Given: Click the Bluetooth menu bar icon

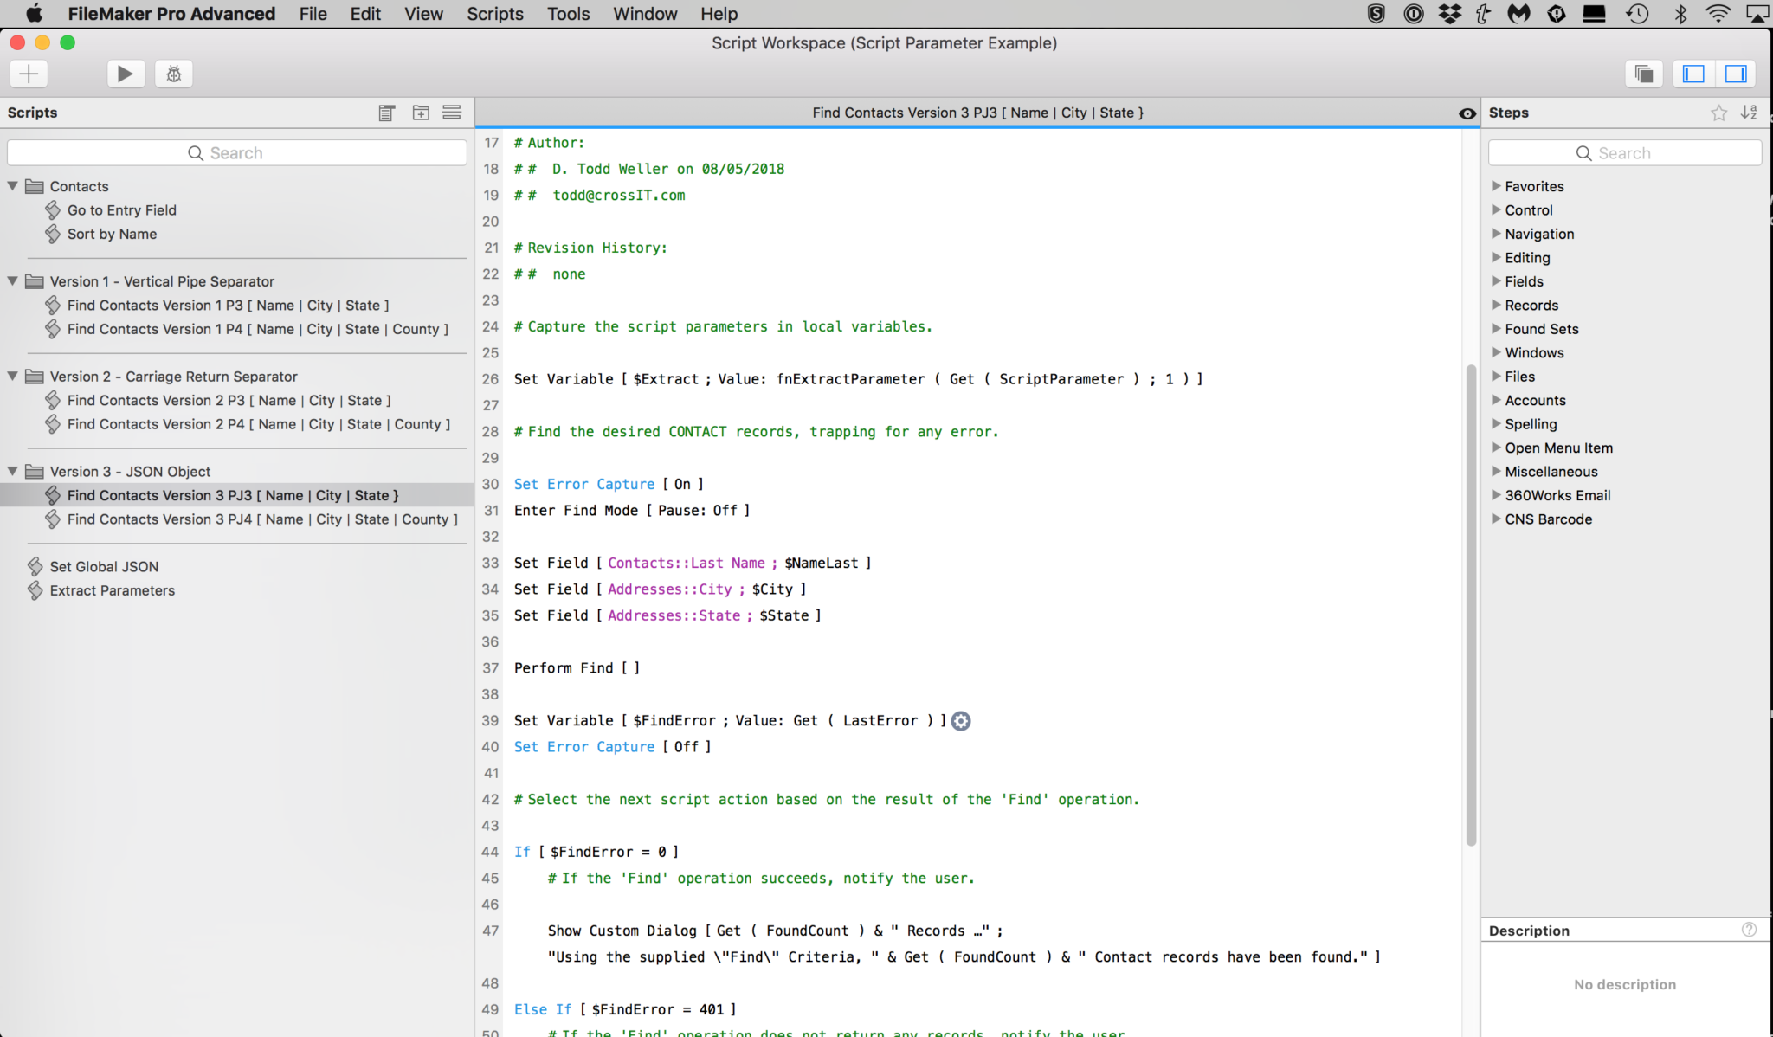Looking at the screenshot, I should point(1680,14).
